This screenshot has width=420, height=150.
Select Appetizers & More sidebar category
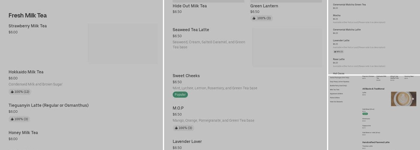pos(336,94)
